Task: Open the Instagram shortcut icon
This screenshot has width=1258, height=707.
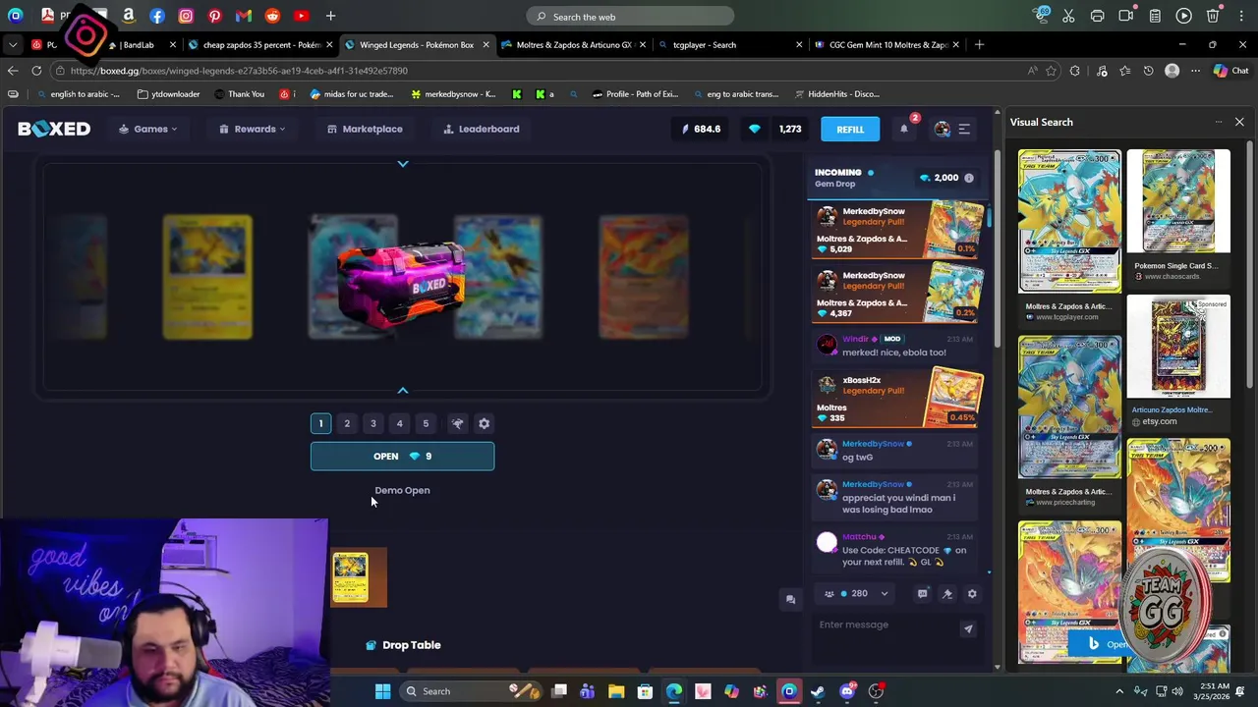Action: pos(186,16)
